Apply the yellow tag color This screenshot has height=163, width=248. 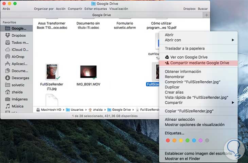[x=181, y=140]
